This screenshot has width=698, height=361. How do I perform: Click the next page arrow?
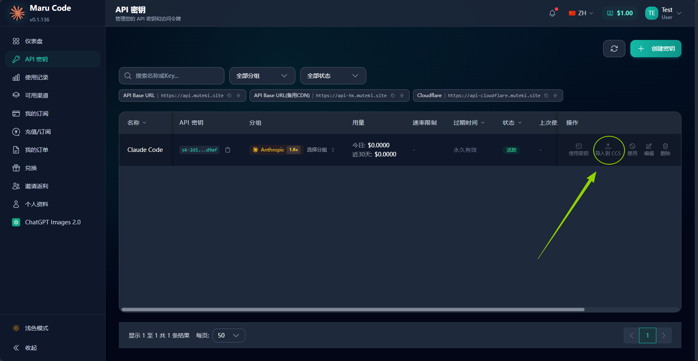[x=664, y=335]
